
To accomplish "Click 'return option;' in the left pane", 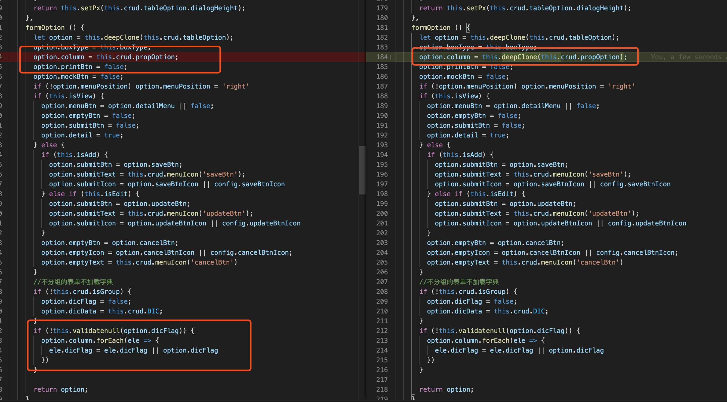I will 61,390.
